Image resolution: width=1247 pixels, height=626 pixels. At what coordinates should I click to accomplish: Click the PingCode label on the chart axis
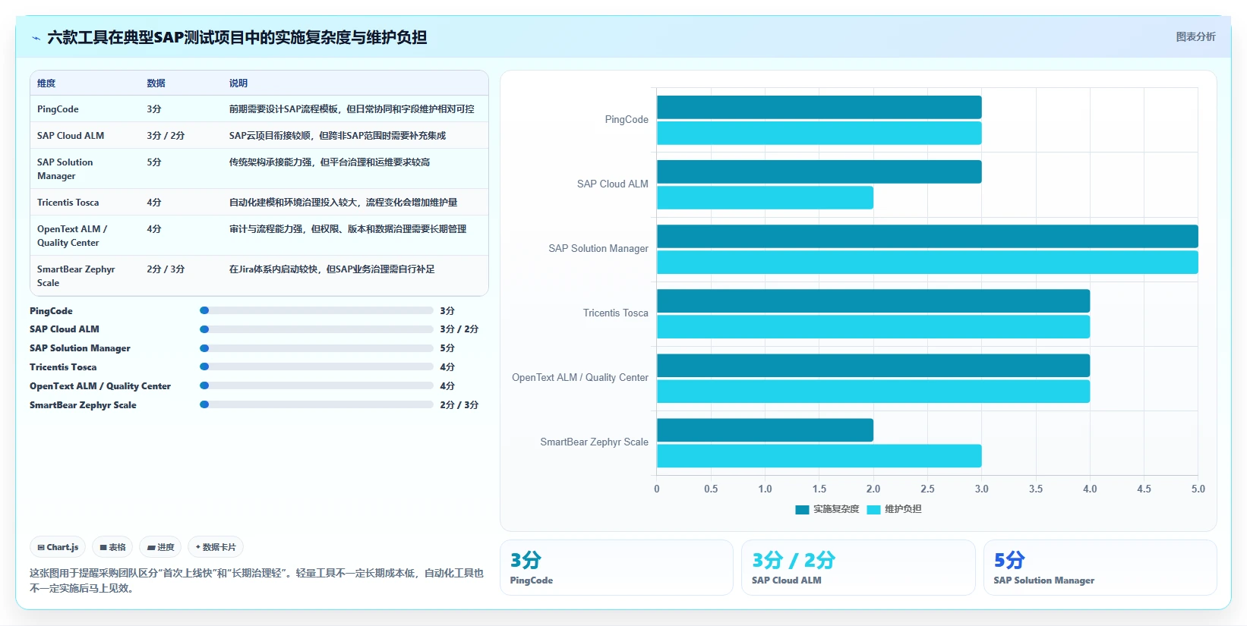(x=627, y=120)
